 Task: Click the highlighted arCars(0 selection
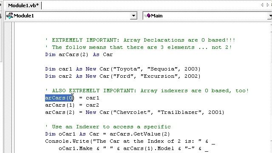point(59,98)
